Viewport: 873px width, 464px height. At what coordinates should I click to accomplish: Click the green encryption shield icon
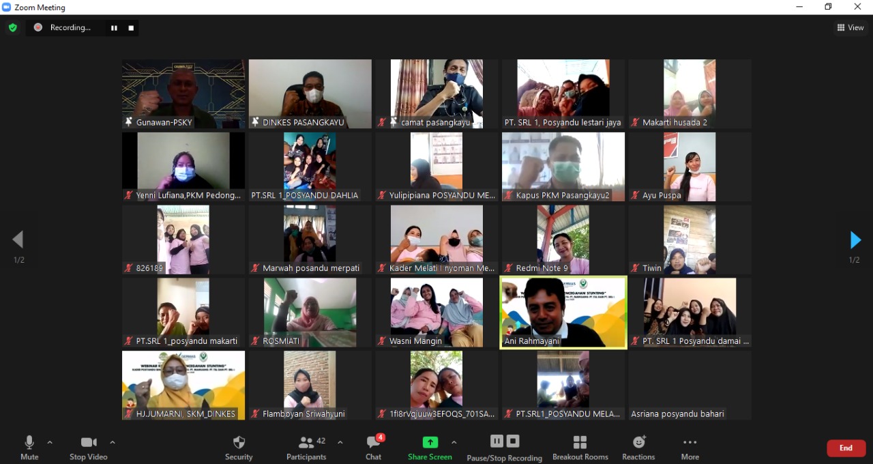pyautogui.click(x=12, y=28)
